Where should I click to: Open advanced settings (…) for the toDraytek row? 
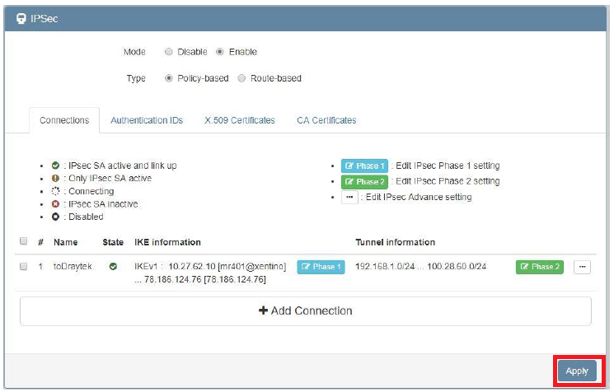(582, 267)
